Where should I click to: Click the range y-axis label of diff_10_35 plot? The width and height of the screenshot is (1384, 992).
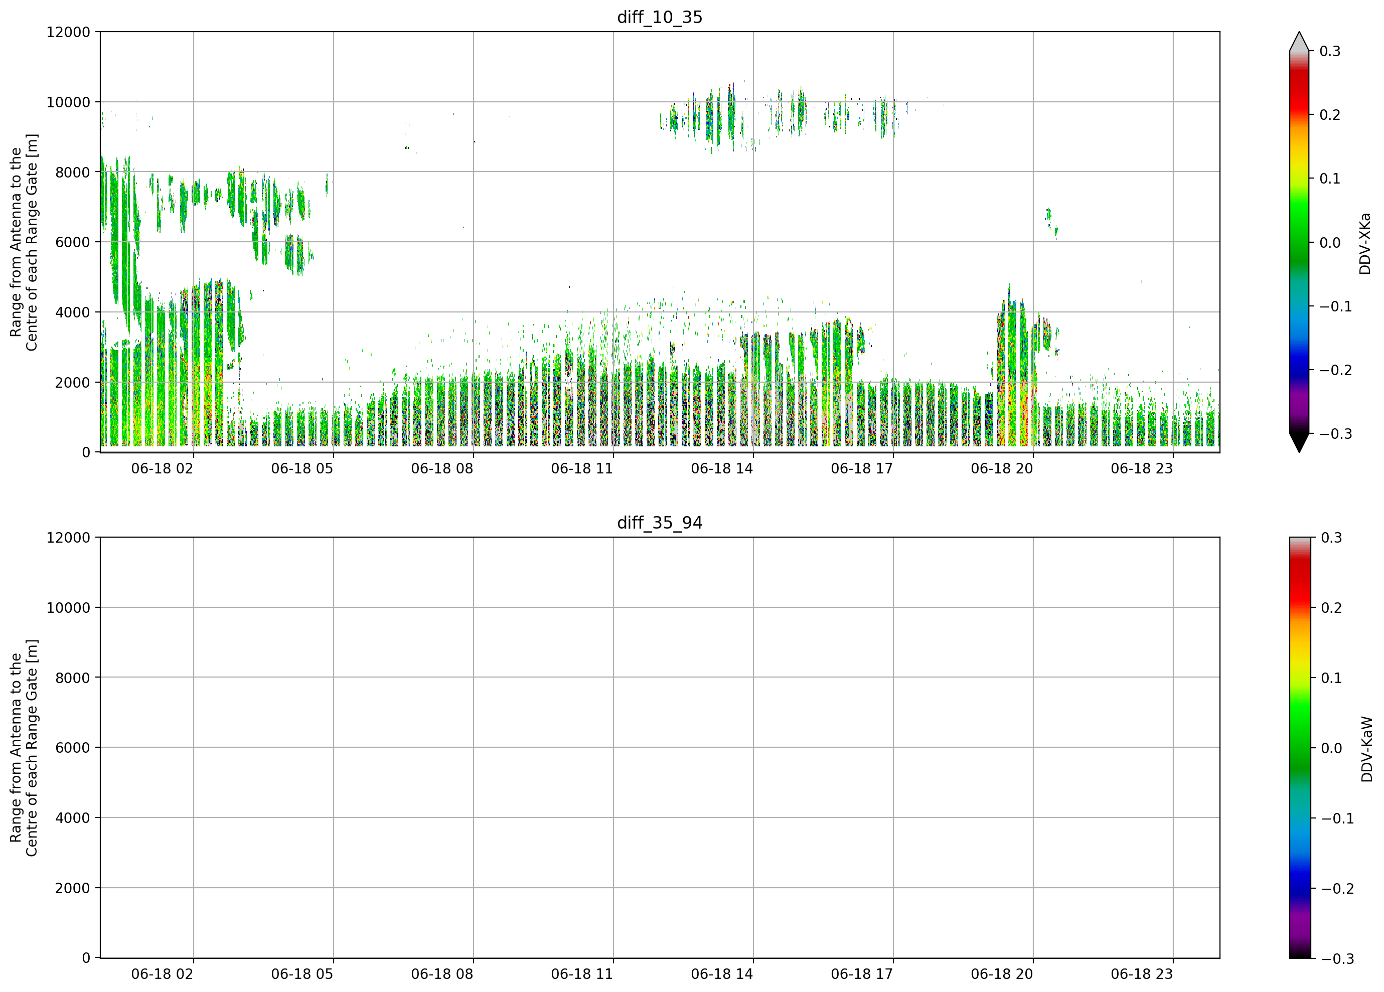[23, 242]
